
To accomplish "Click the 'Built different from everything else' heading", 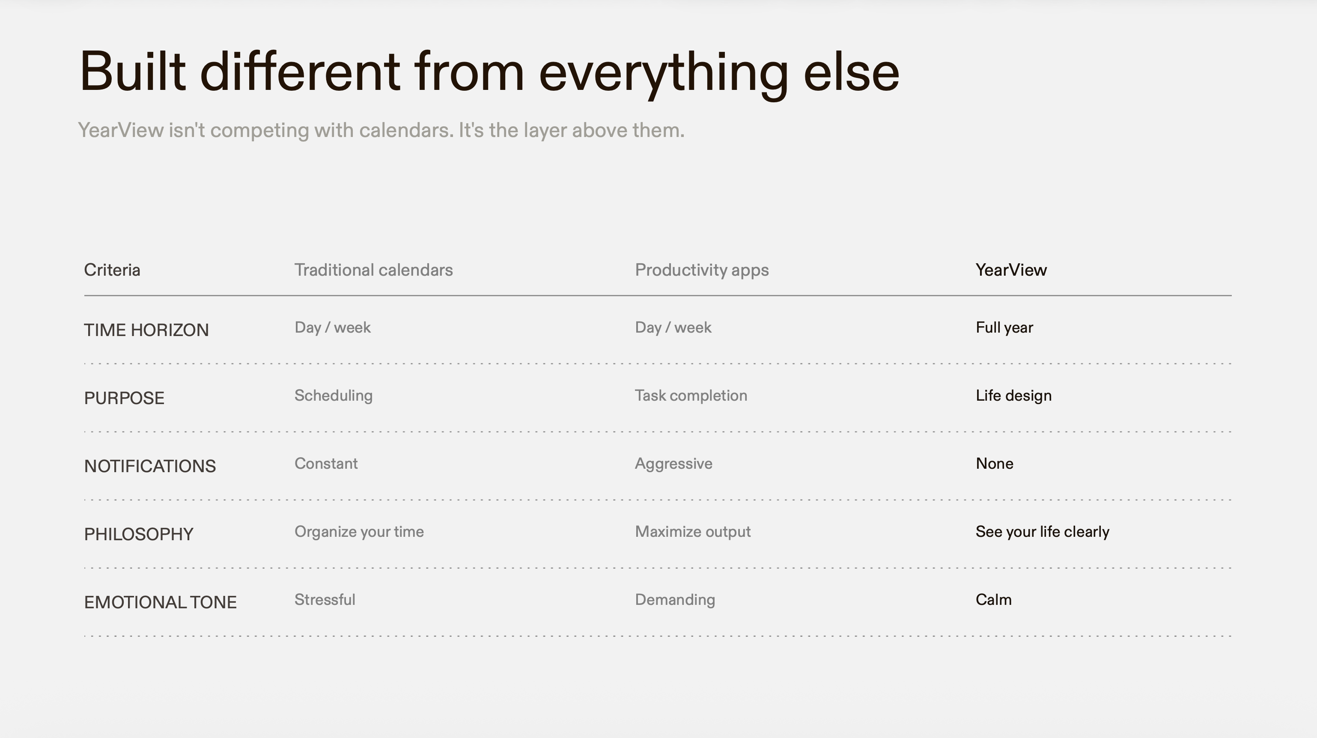I will (x=489, y=72).
